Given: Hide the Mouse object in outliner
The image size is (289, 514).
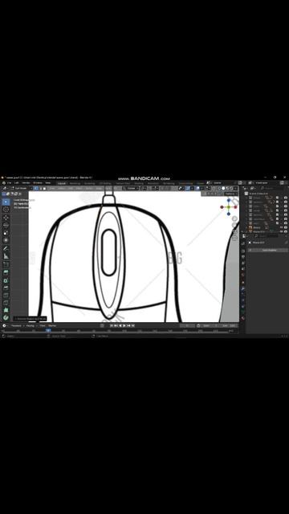Looking at the screenshot, I should coord(281,227).
